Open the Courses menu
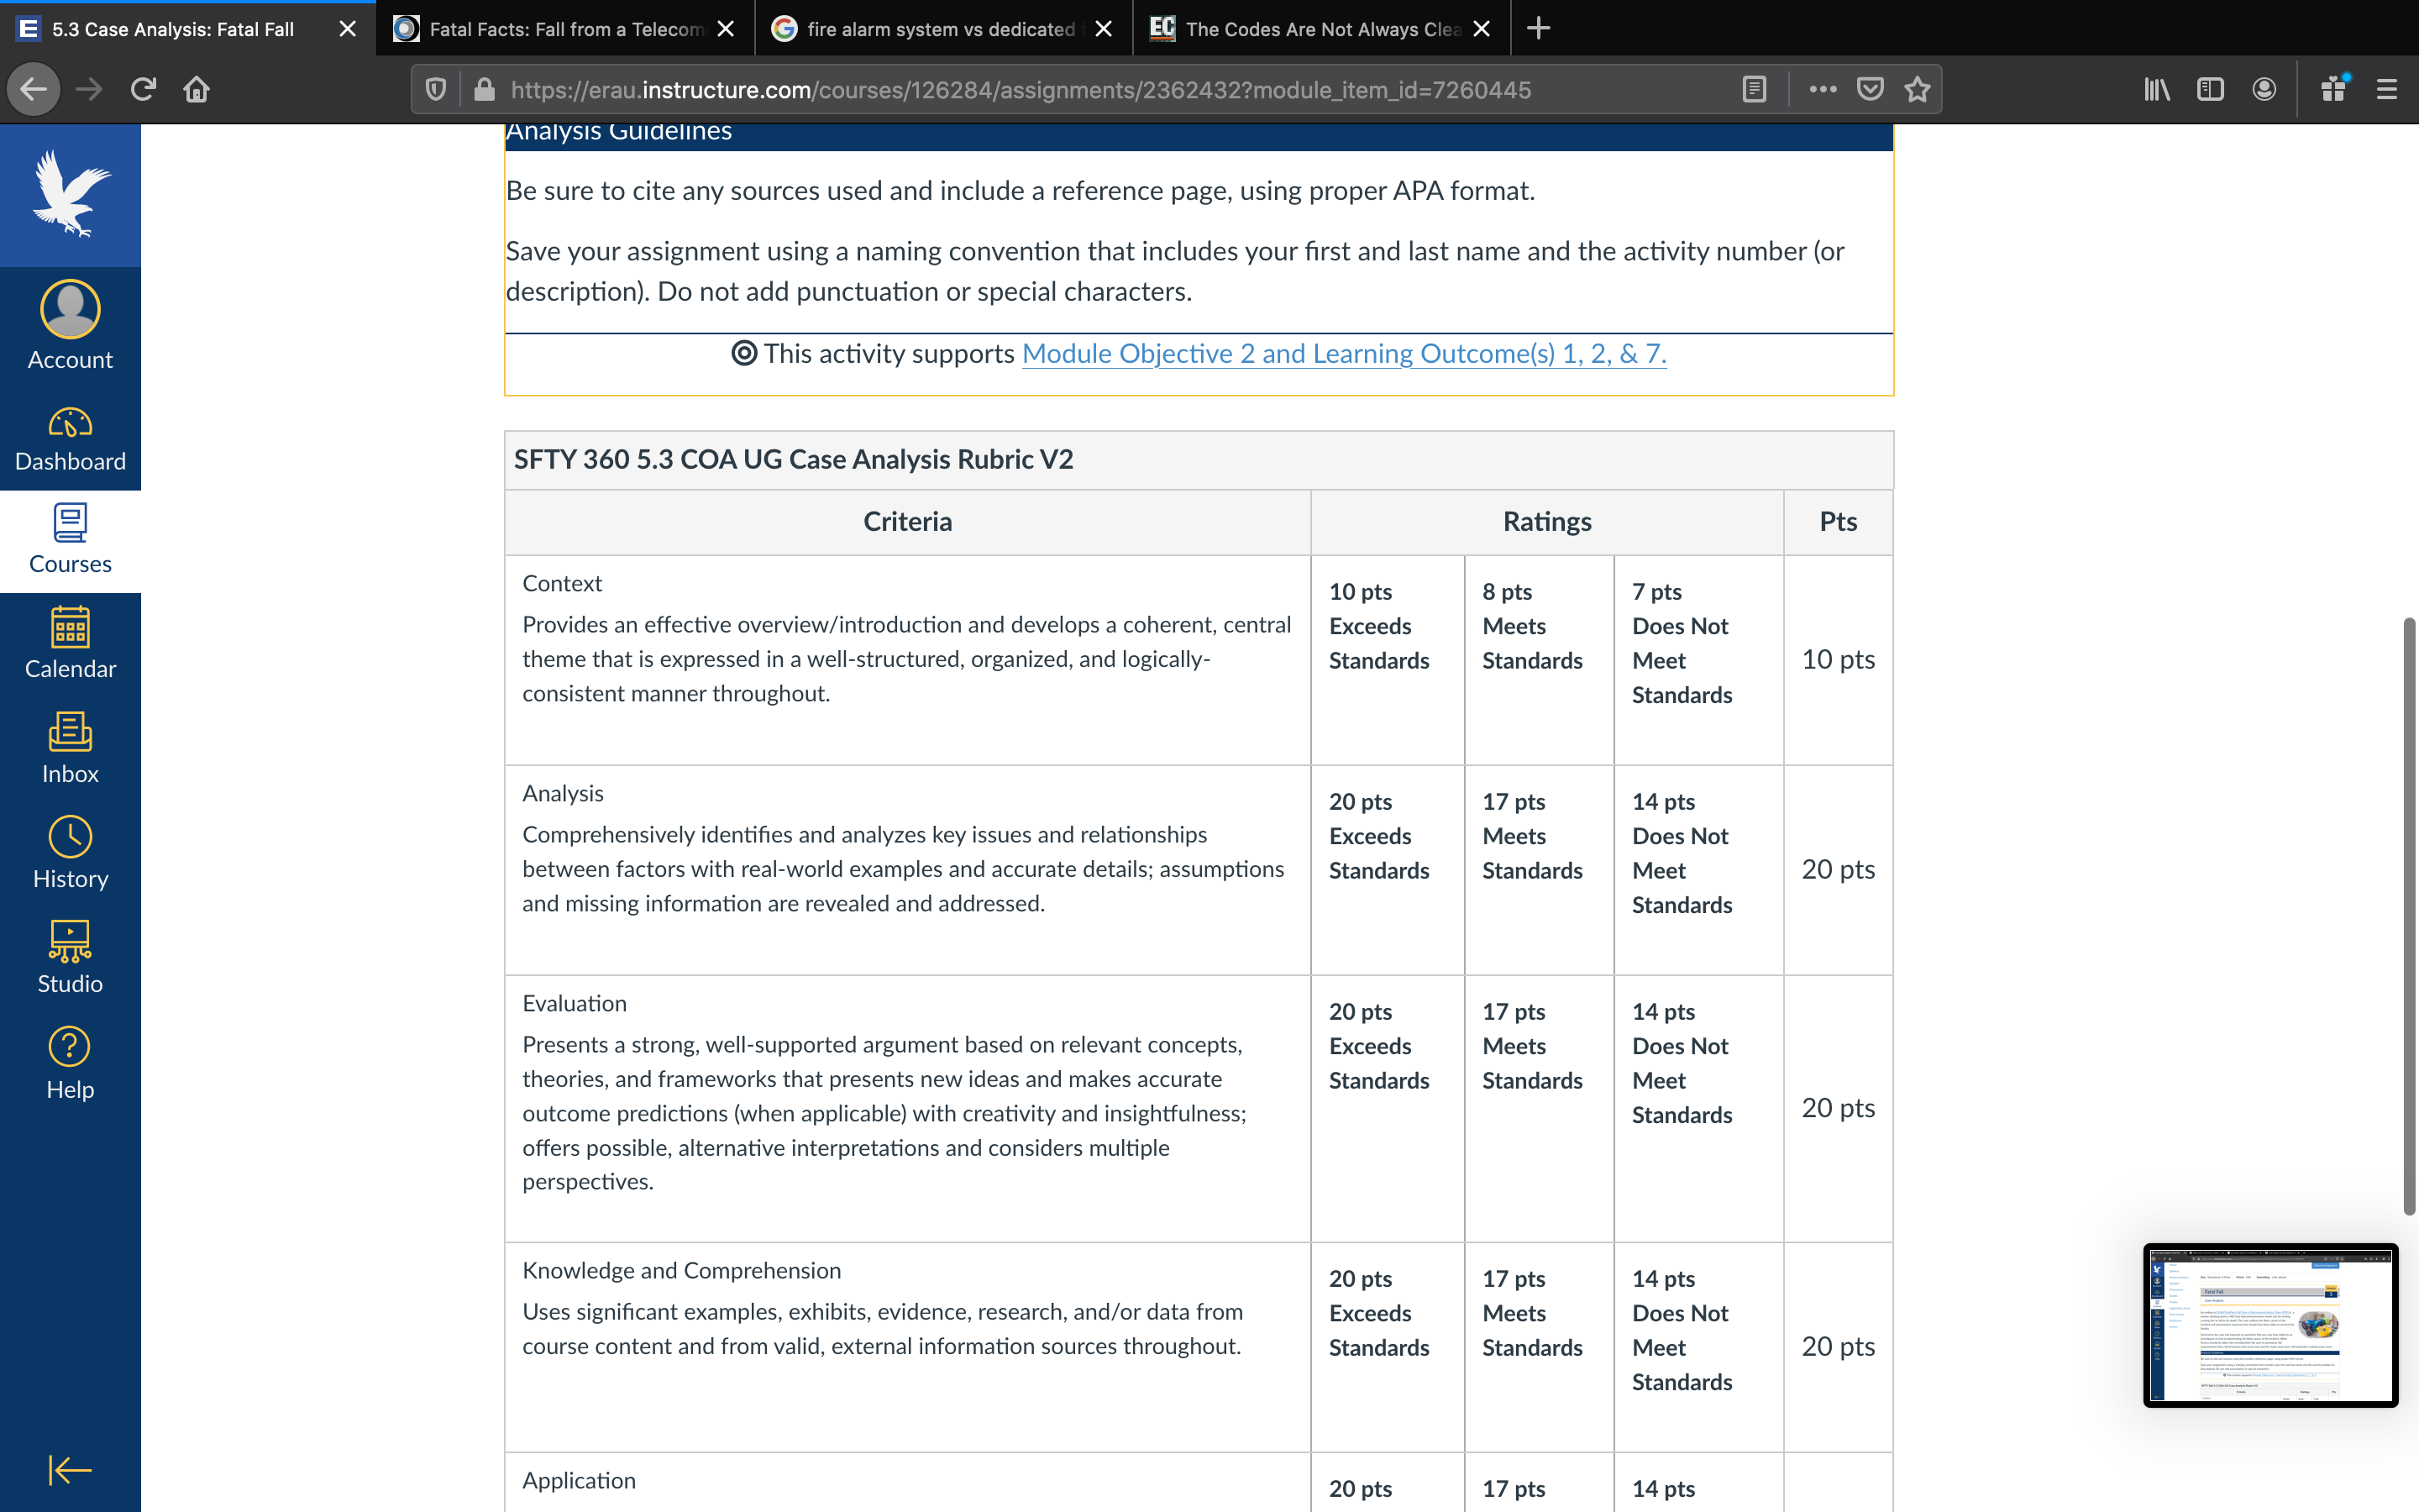 coord(70,541)
